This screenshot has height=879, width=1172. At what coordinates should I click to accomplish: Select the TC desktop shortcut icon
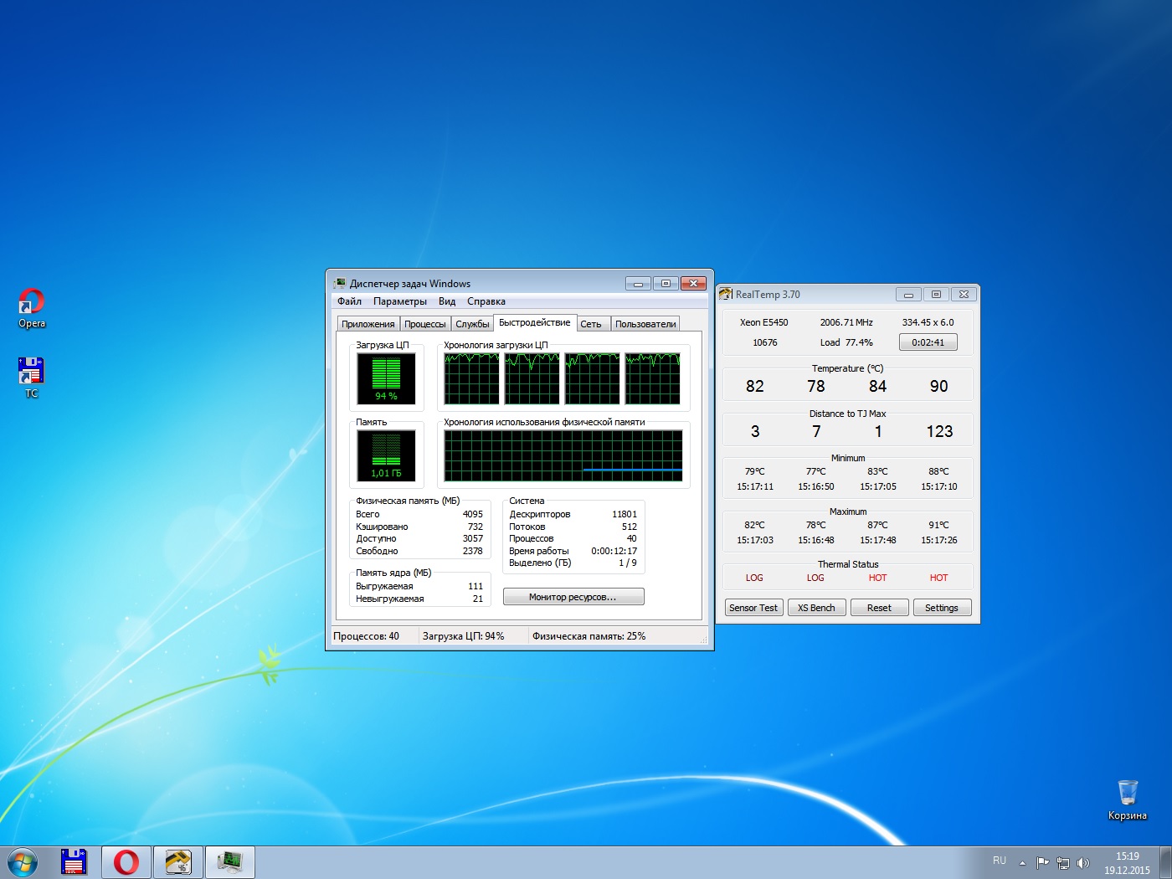31,378
